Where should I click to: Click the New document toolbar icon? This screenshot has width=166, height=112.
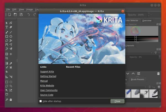coord(9,14)
